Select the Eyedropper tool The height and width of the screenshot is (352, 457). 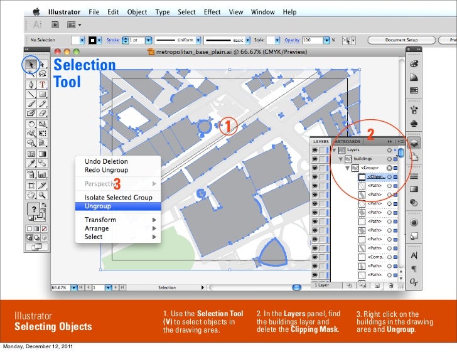click(x=31, y=163)
